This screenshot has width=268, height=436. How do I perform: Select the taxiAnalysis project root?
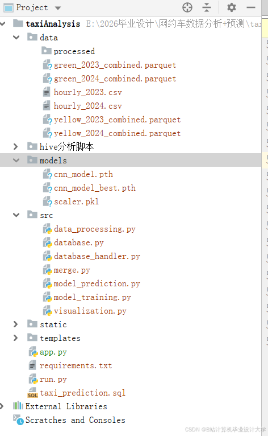pos(53,24)
